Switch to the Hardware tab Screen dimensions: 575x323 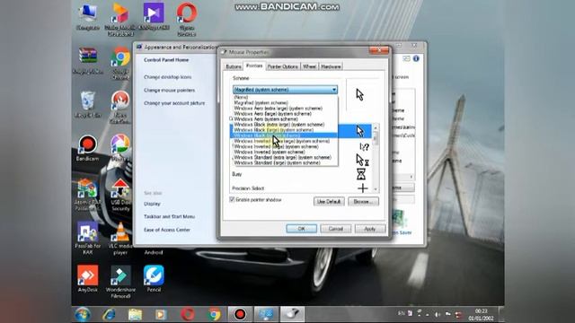pyautogui.click(x=331, y=66)
